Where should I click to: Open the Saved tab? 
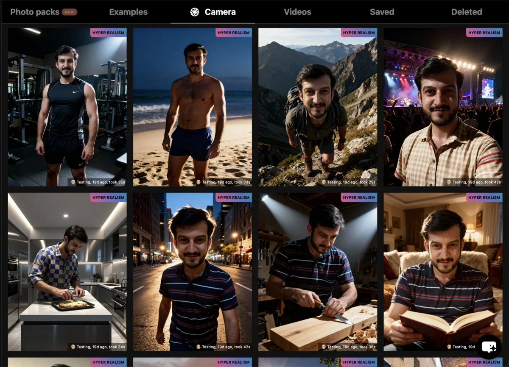(x=382, y=12)
